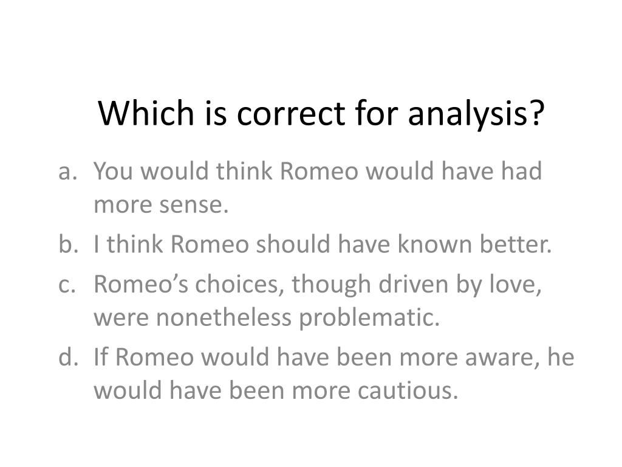Click the text "more sense." in option a
The width and height of the screenshot is (622, 467).
coord(161,205)
